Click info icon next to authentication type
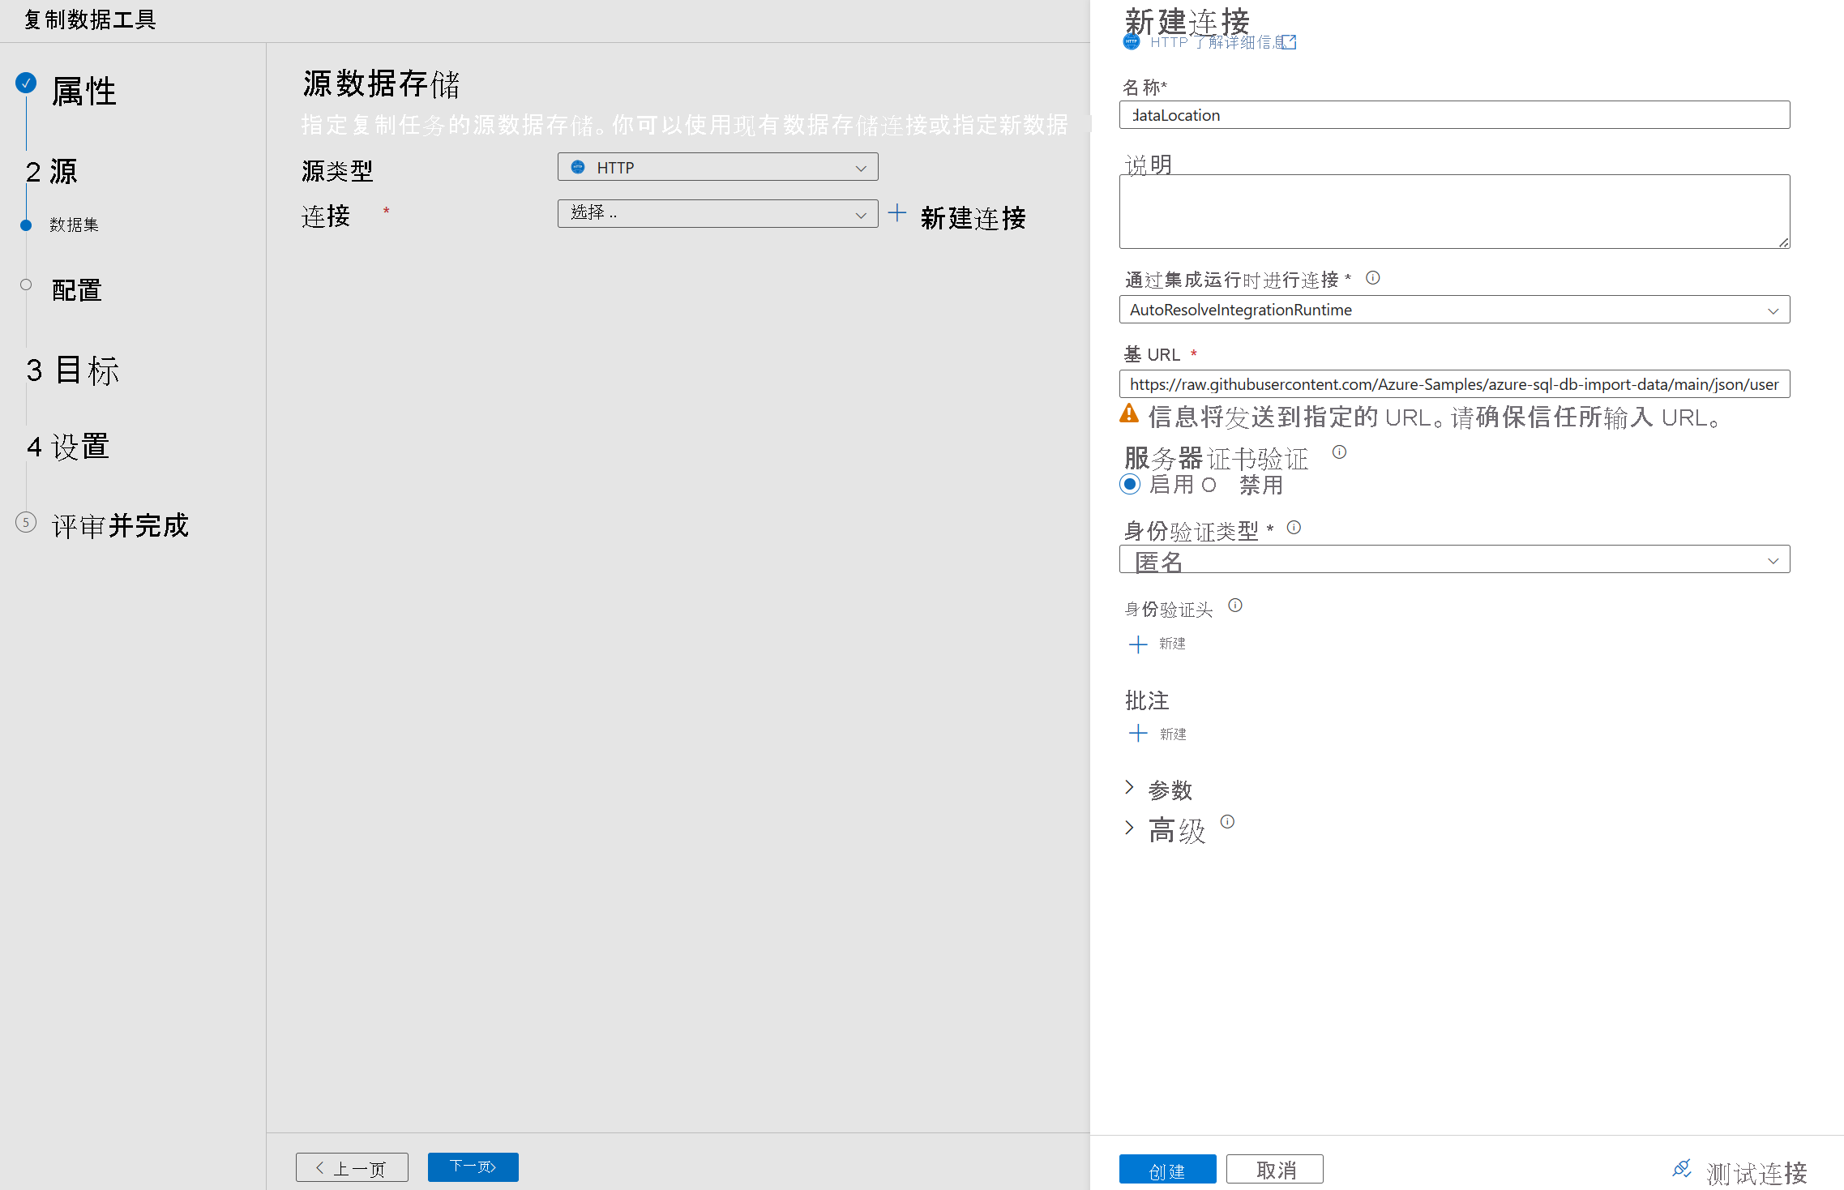 [1294, 528]
